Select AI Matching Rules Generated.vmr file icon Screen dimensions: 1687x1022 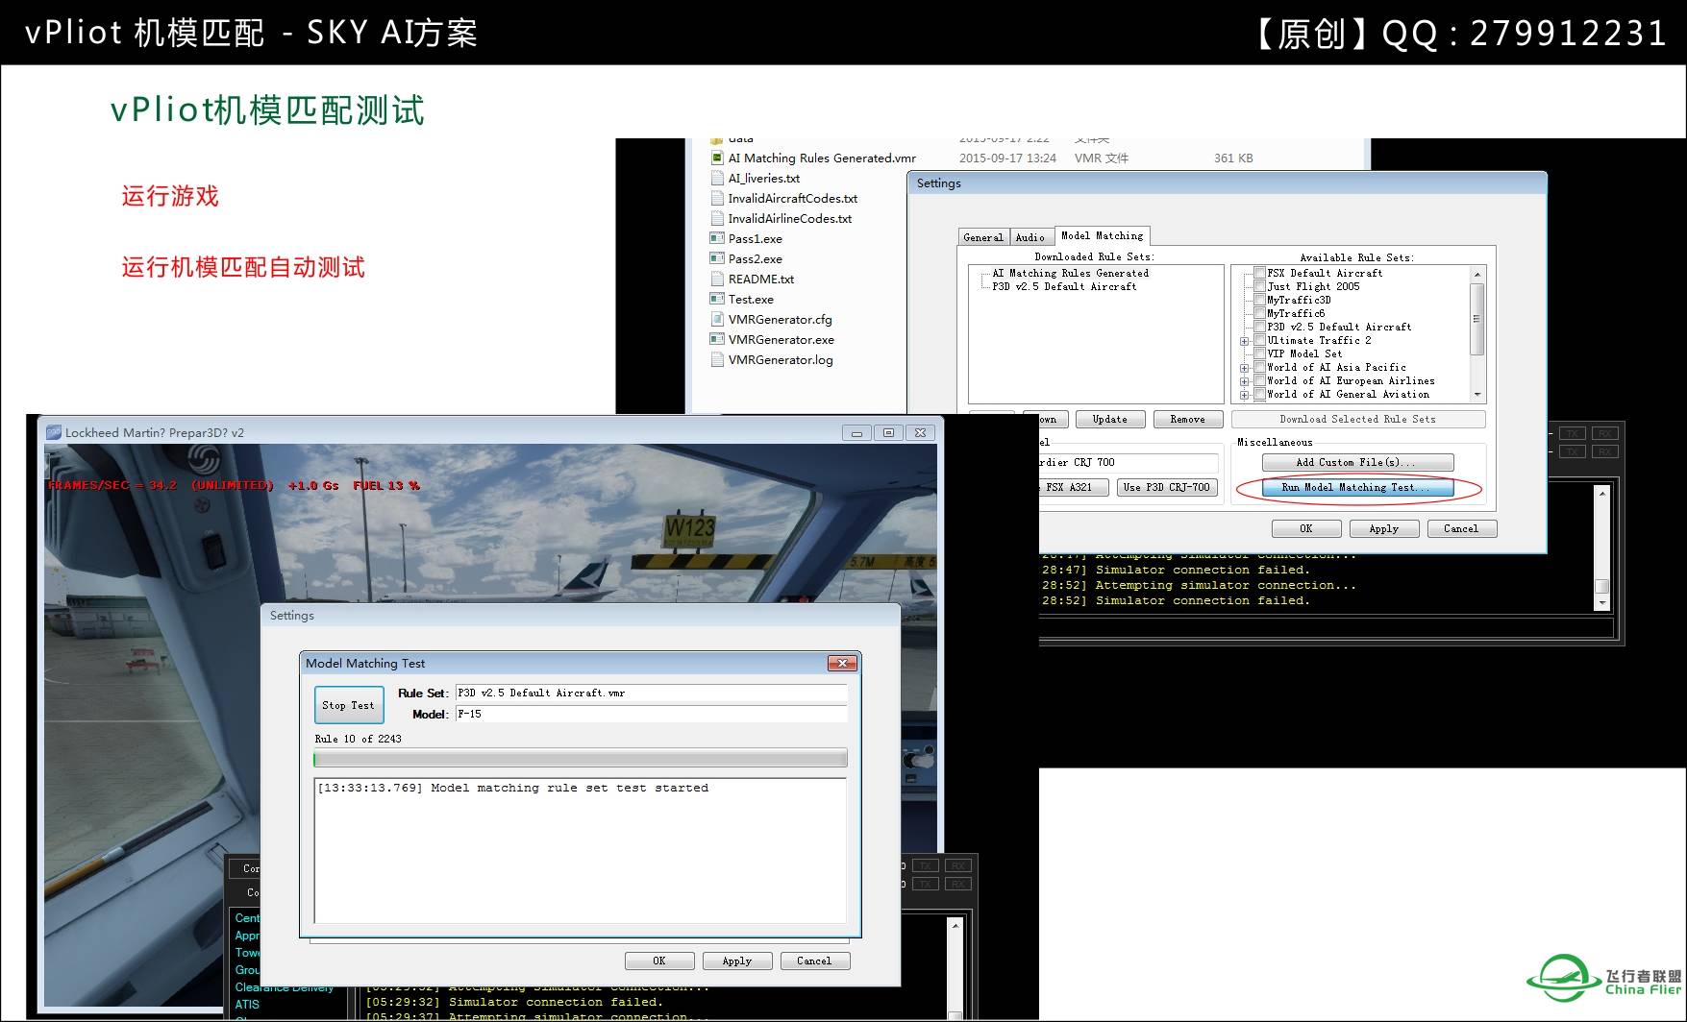(x=716, y=158)
